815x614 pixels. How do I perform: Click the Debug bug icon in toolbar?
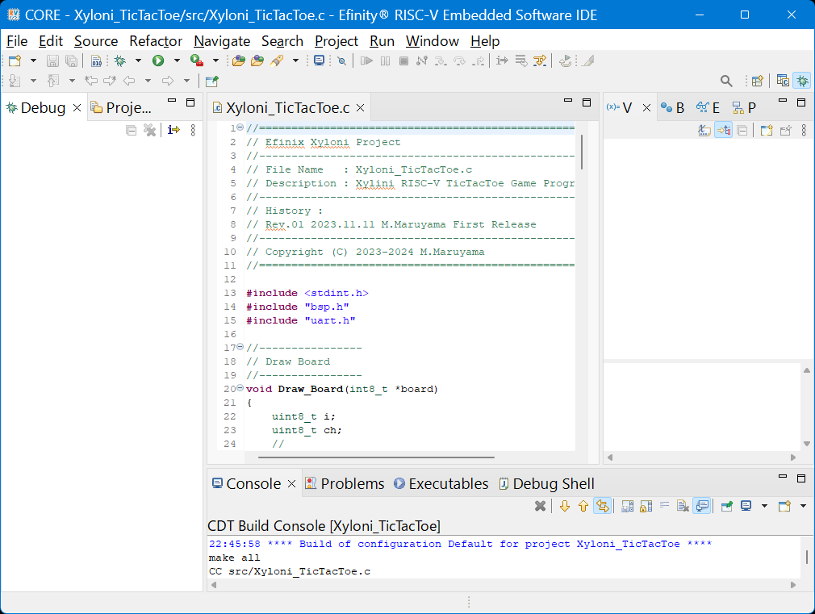120,61
